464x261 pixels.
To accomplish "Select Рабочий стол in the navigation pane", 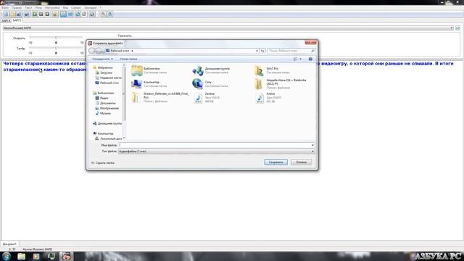I will [x=107, y=83].
